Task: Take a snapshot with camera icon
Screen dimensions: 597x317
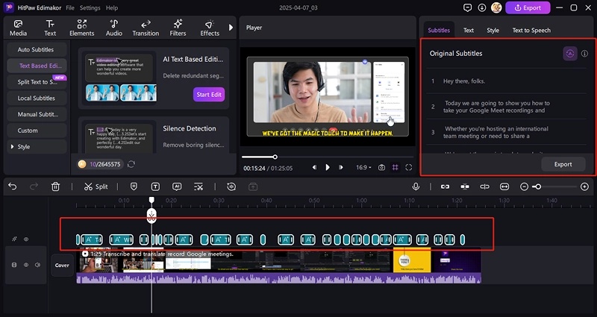Action: pyautogui.click(x=381, y=167)
